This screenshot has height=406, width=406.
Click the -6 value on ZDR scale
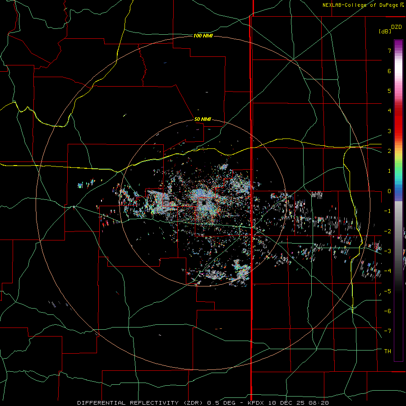pyautogui.click(x=388, y=311)
